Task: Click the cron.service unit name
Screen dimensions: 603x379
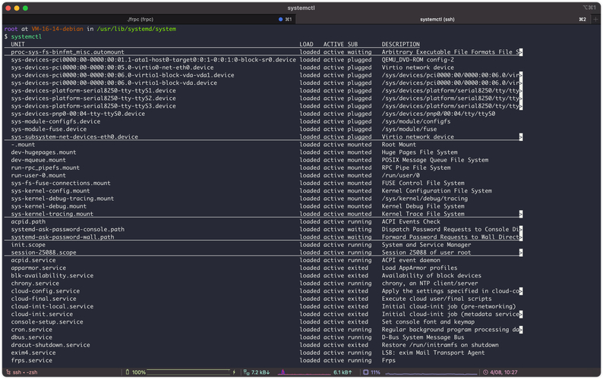Action: click(32, 330)
